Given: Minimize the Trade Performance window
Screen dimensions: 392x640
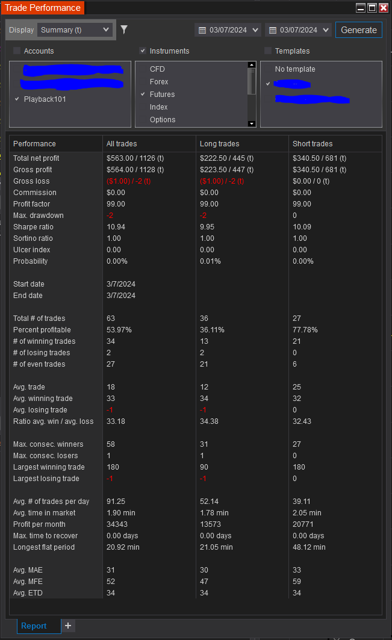Looking at the screenshot, I should tap(361, 8).
